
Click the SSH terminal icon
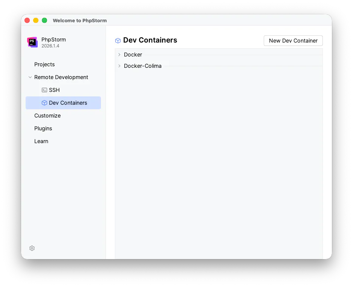[x=44, y=90]
